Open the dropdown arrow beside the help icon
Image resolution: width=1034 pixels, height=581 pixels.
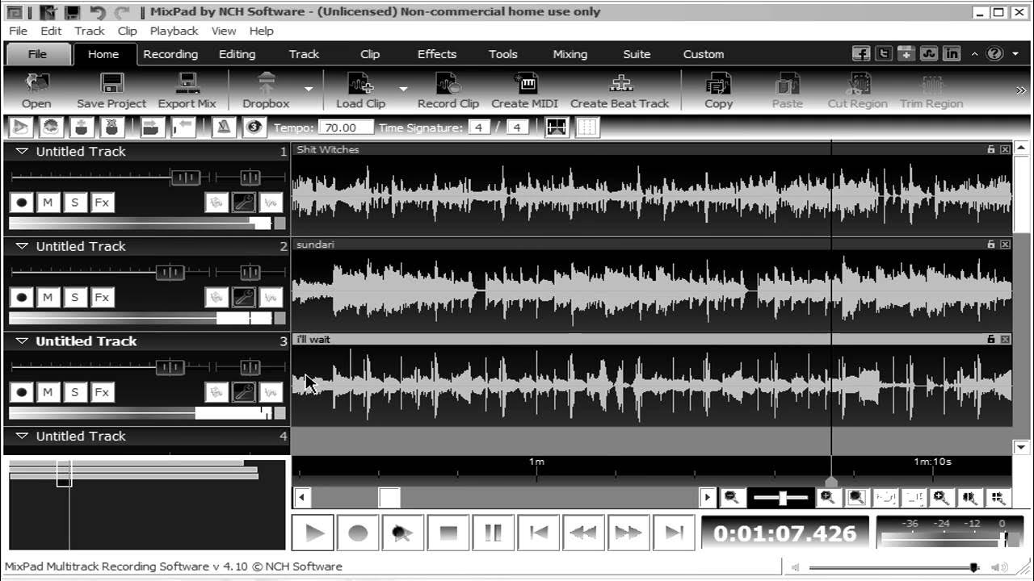coord(1015,54)
